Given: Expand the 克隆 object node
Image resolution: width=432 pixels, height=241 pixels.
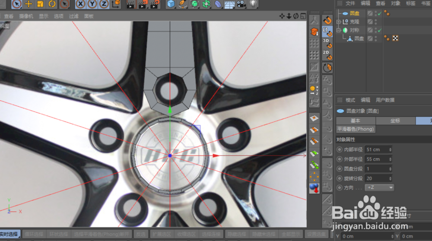Looking at the screenshot, I should pyautogui.click(x=339, y=22).
